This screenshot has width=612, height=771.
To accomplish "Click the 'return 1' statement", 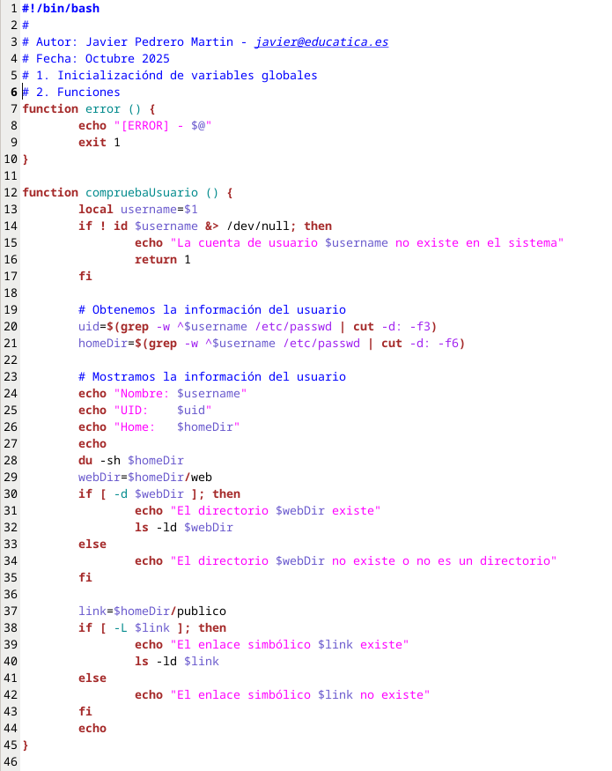I will click(162, 259).
